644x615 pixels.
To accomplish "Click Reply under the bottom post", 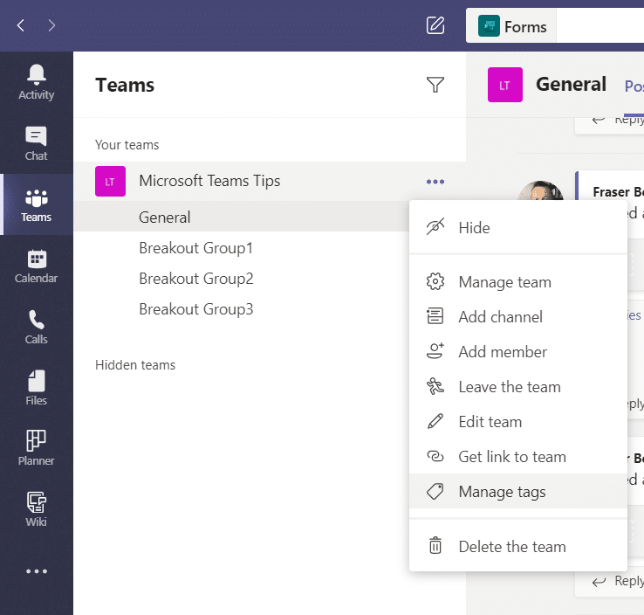I will point(617,581).
